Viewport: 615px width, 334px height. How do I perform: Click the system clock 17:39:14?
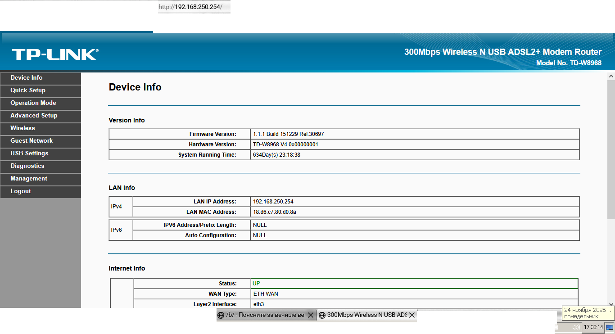(x=593, y=327)
